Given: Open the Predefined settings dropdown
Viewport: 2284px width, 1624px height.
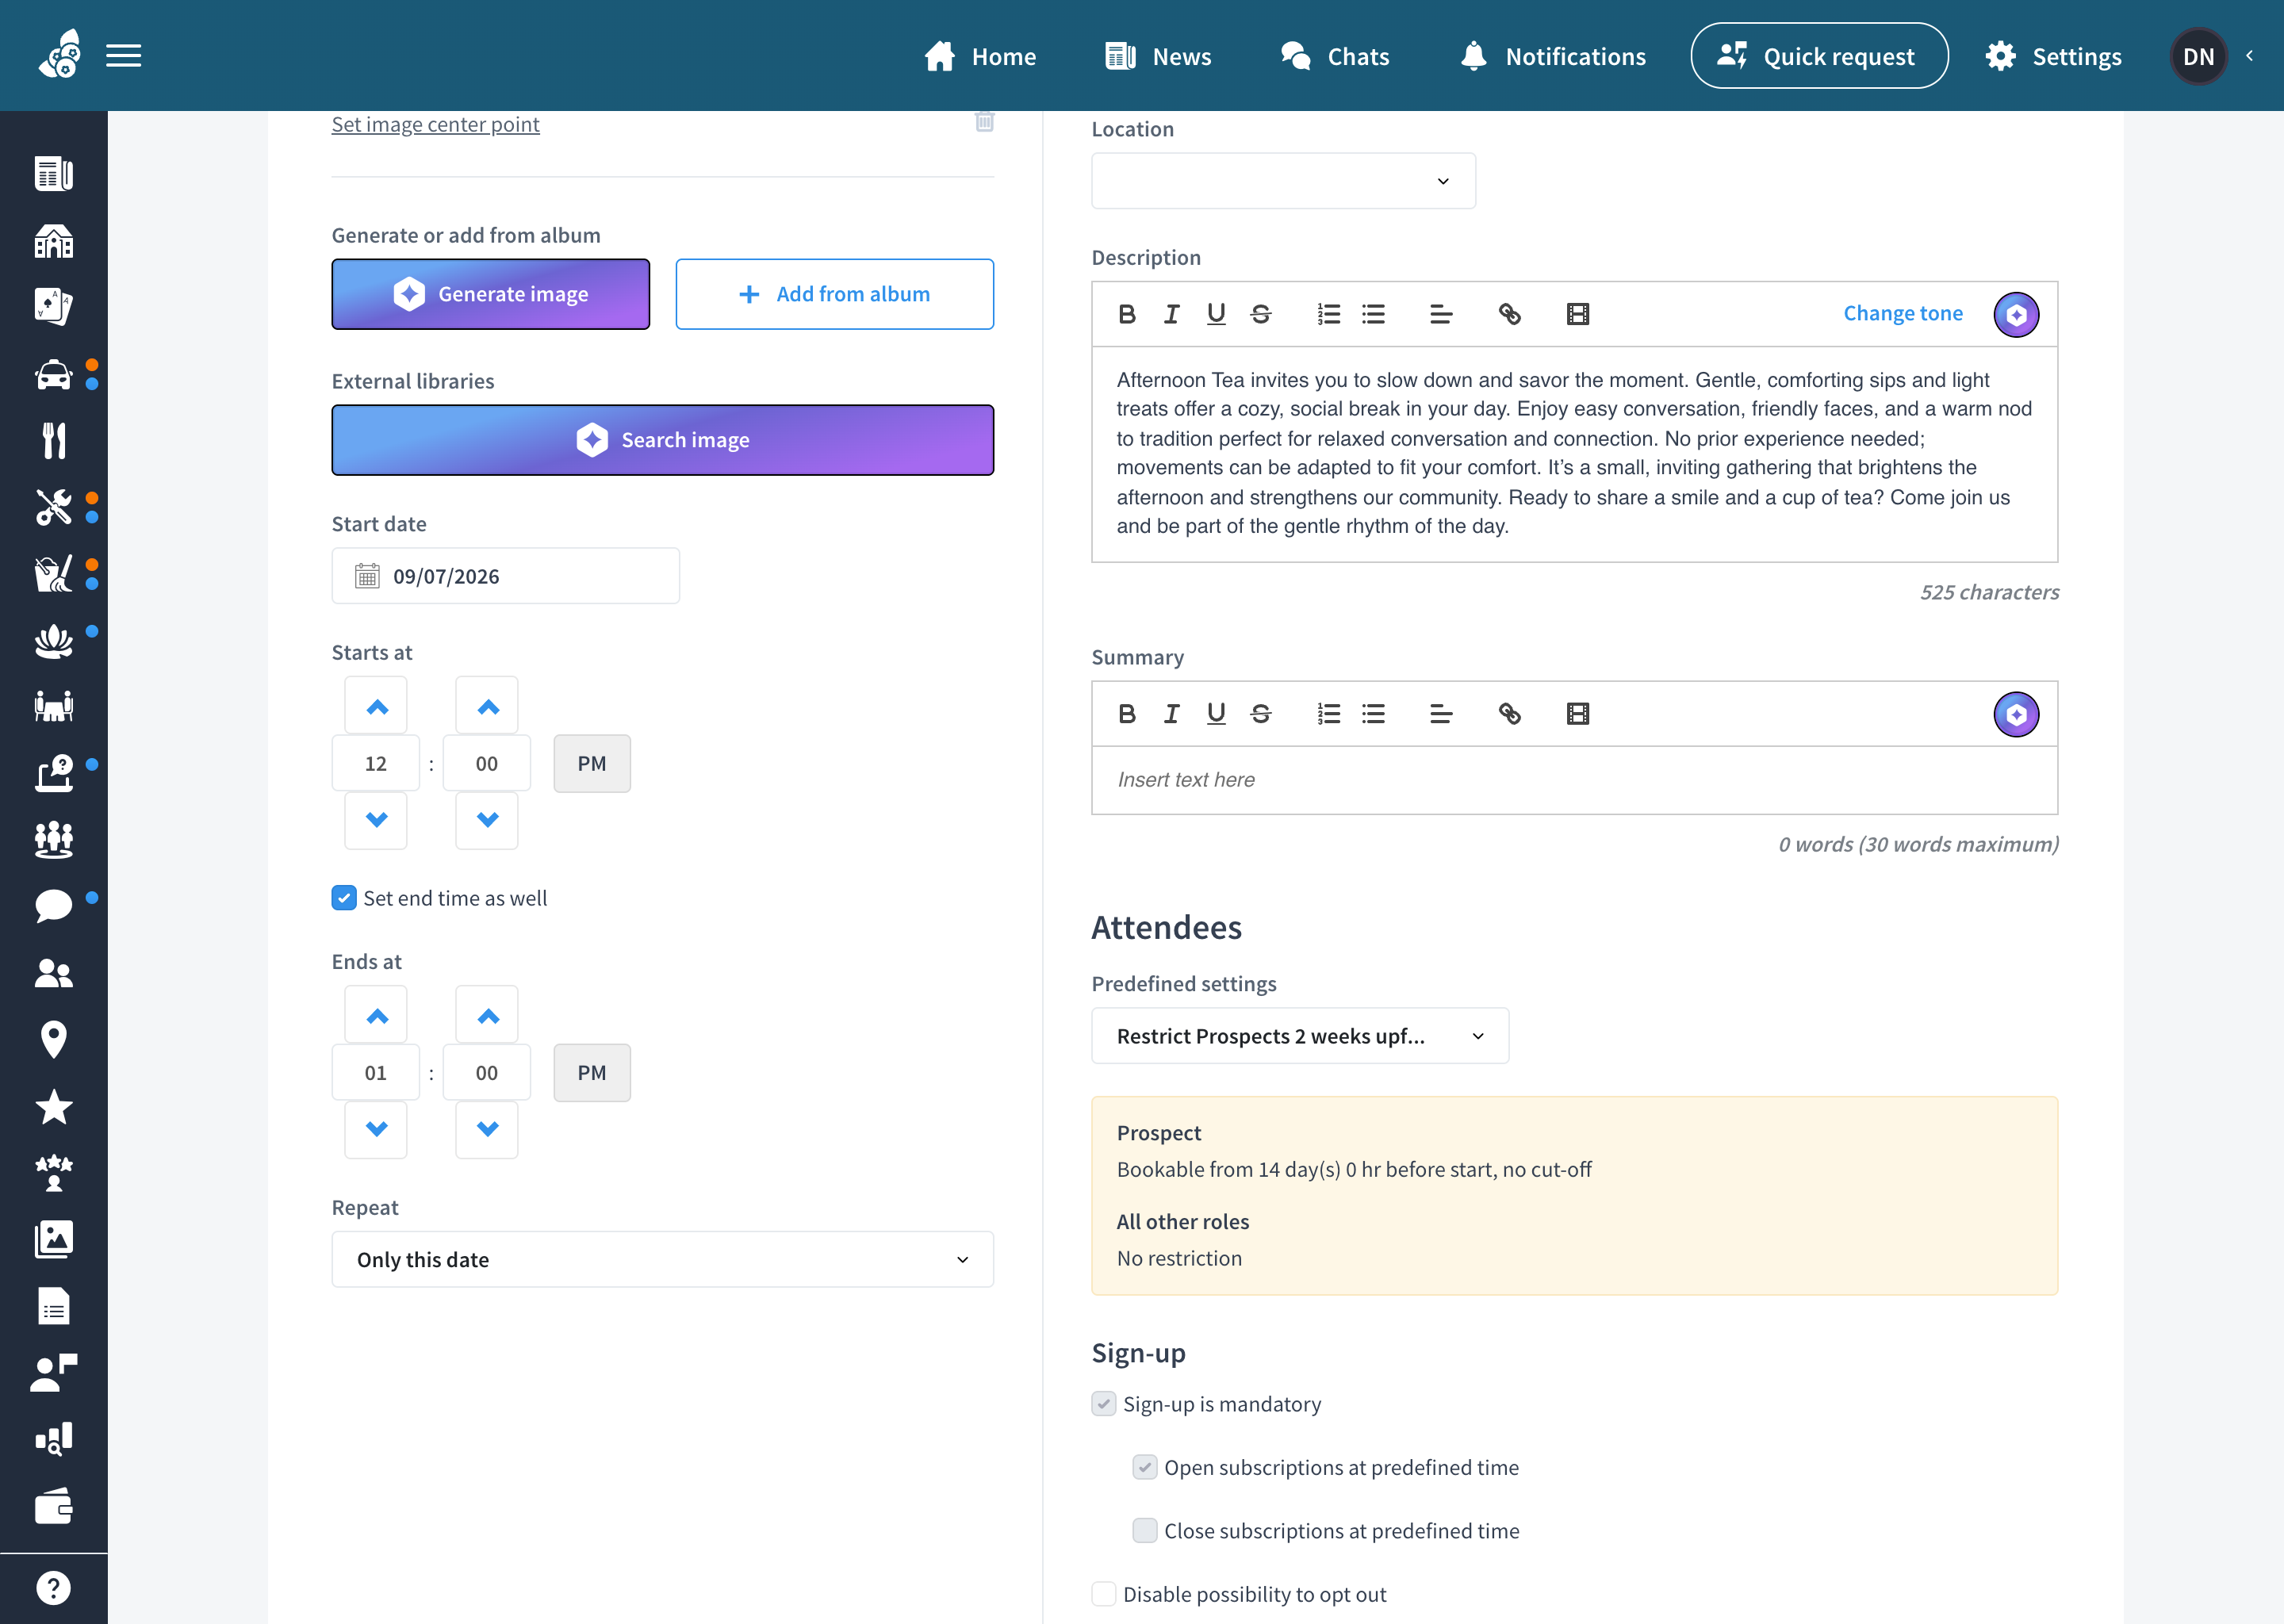Looking at the screenshot, I should pyautogui.click(x=1300, y=1036).
